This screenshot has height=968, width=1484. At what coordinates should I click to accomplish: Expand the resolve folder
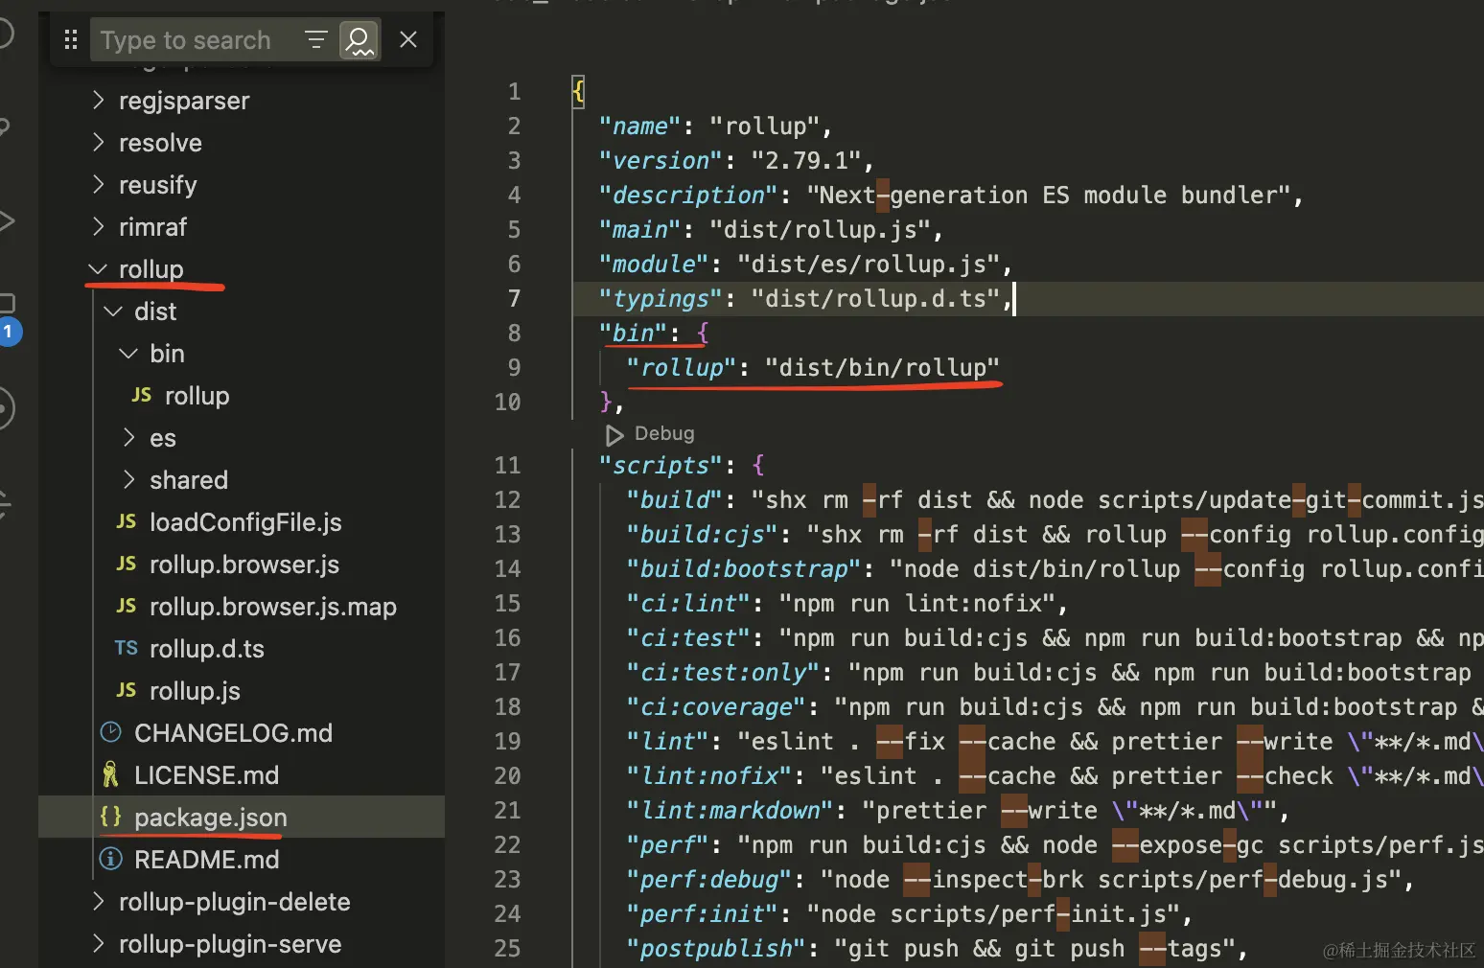point(98,142)
